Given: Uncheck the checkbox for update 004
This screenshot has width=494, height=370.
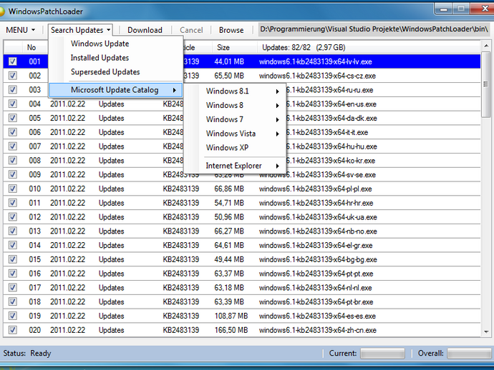Looking at the screenshot, I should pyautogui.click(x=13, y=104).
